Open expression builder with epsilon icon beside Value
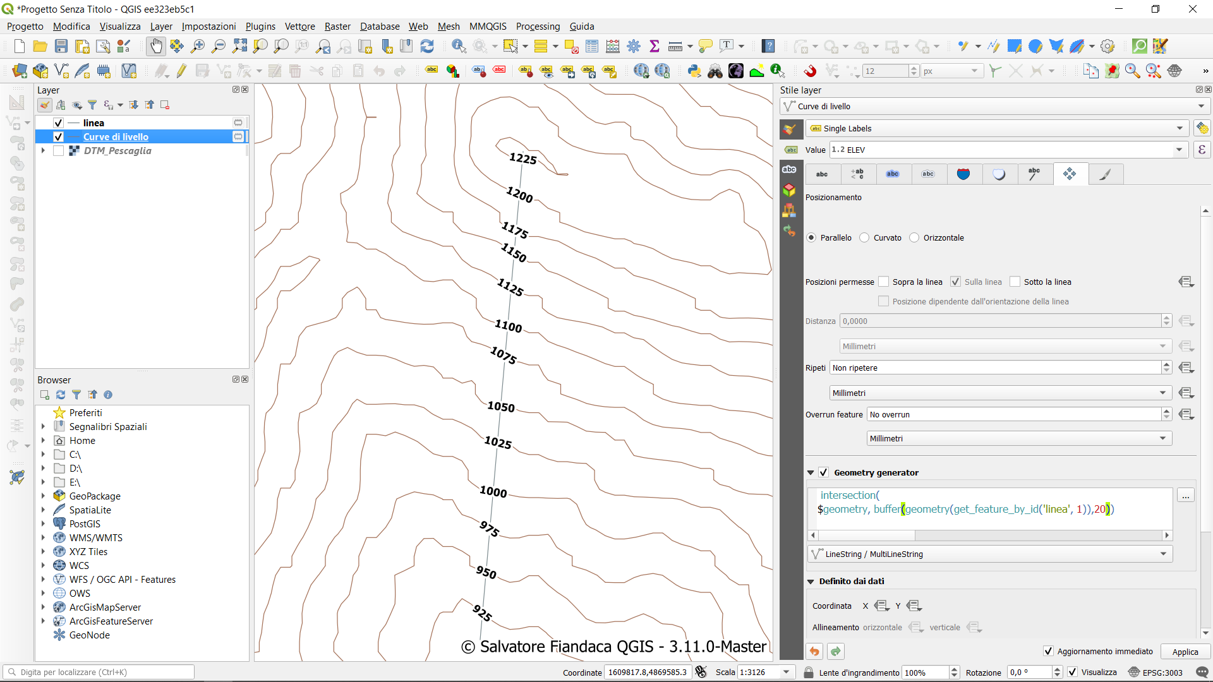Image resolution: width=1213 pixels, height=682 pixels. 1202,150
